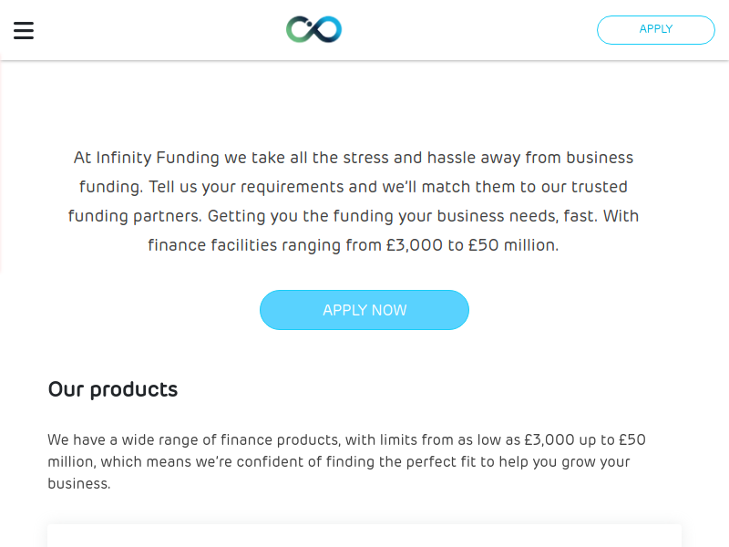Click the word 'business.' ending products description
Screen dimensions: 729x547
79,483
